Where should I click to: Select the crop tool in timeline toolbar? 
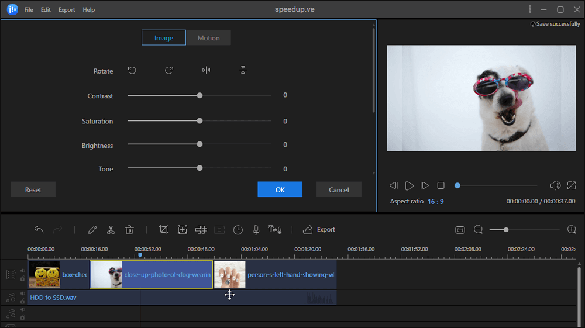[x=163, y=230]
